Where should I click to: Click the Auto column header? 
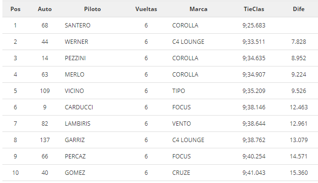(45, 9)
